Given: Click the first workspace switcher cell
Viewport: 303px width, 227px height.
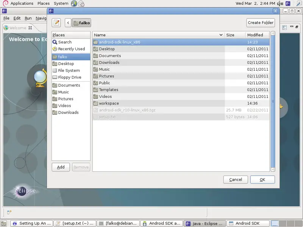Looking at the screenshot, I should point(275,224).
